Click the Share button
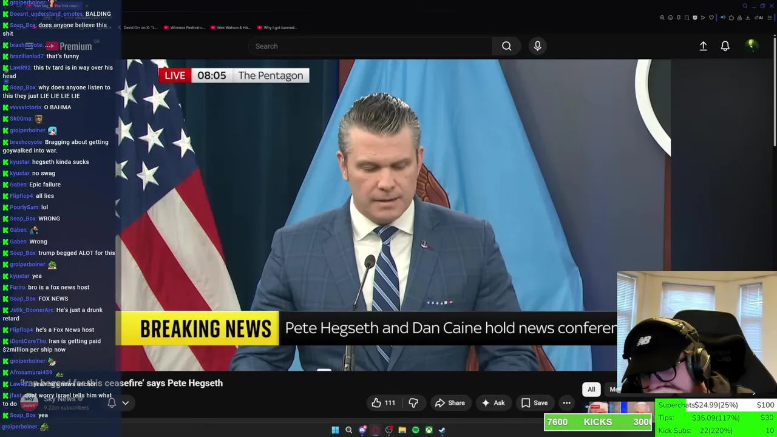Image resolution: width=777 pixels, height=437 pixels. [x=450, y=403]
